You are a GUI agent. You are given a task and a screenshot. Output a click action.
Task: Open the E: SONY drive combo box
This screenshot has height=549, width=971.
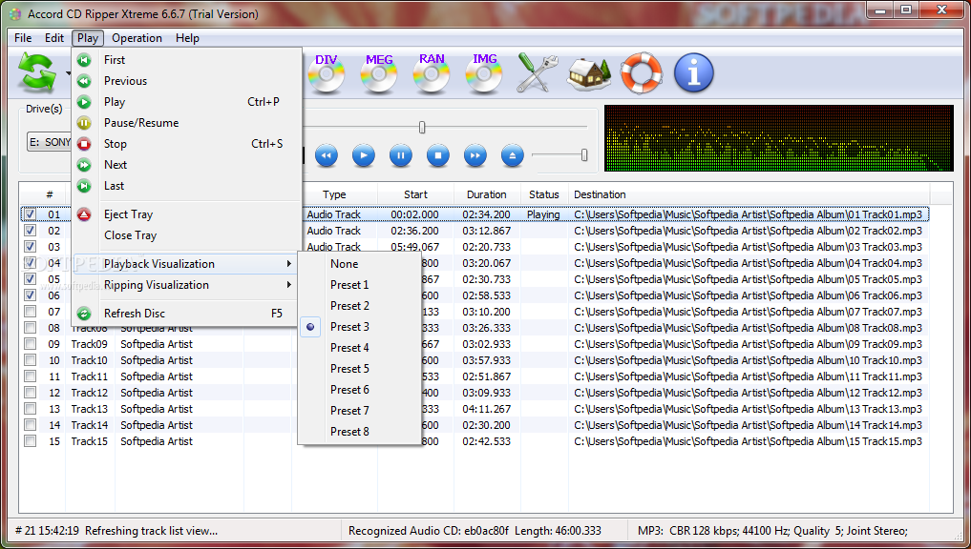[50, 142]
